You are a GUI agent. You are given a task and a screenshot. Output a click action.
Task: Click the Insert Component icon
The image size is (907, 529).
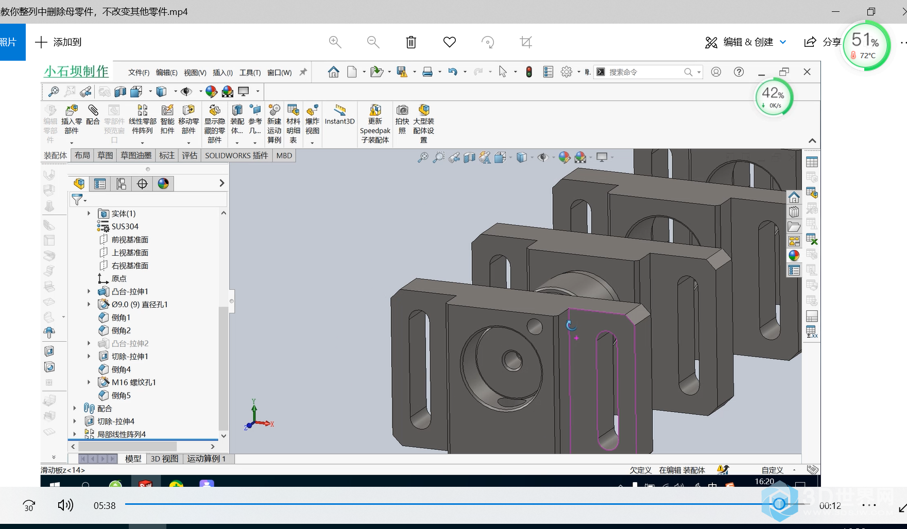coord(72,110)
